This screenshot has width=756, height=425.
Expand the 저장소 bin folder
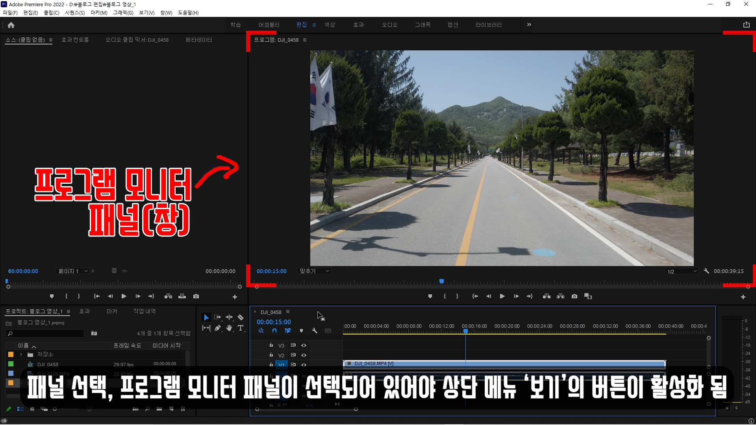[21, 355]
